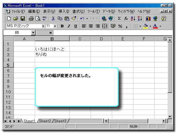Open the Office Assistant help icon
The height and width of the screenshot is (134, 177).
[x=163, y=19]
